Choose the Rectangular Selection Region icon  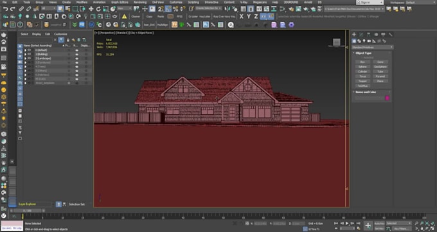(x=75, y=9)
